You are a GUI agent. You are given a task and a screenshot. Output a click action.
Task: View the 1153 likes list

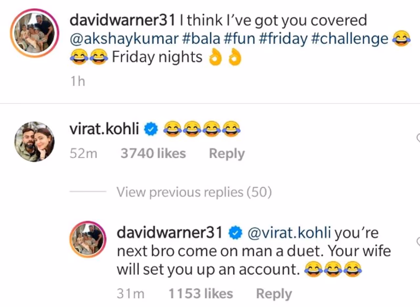[200, 294]
